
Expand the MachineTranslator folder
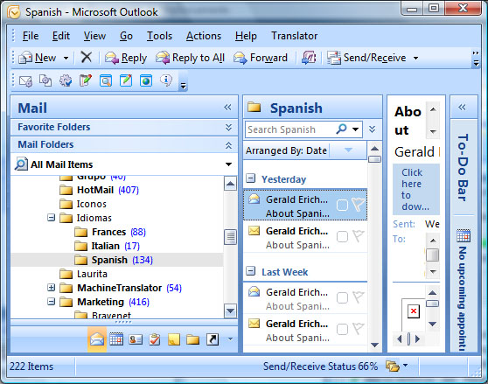pos(51,288)
